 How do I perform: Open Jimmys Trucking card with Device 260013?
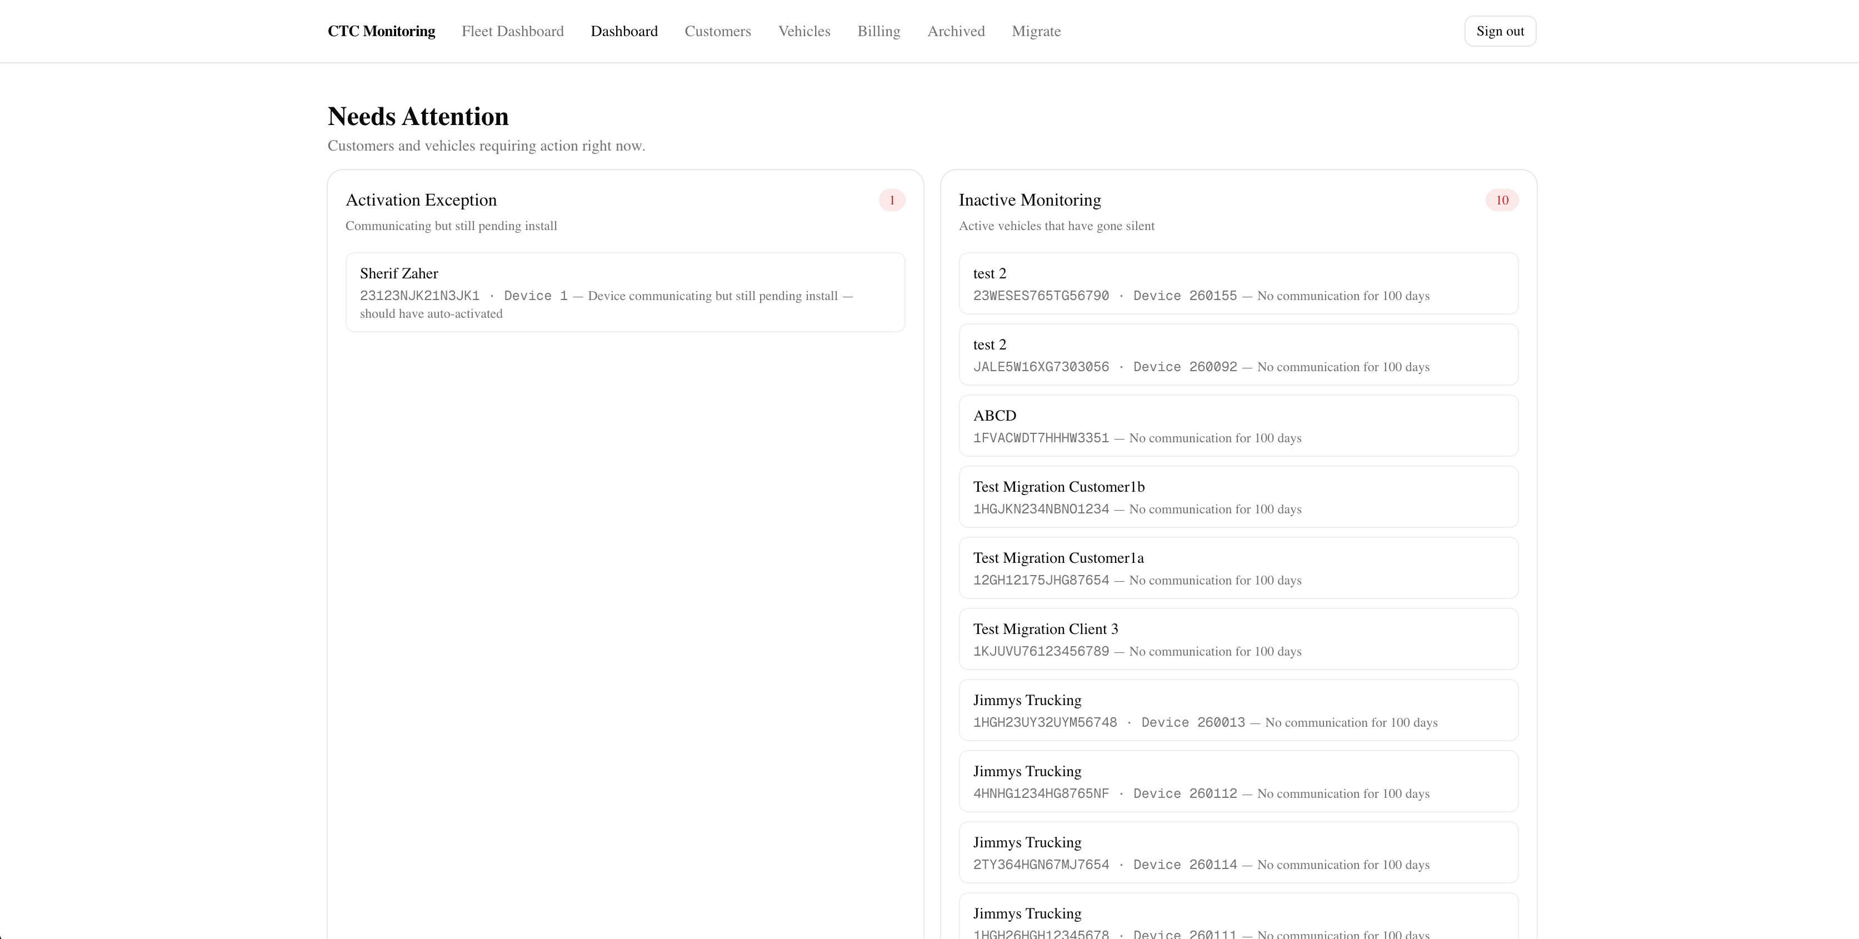pyautogui.click(x=1238, y=710)
